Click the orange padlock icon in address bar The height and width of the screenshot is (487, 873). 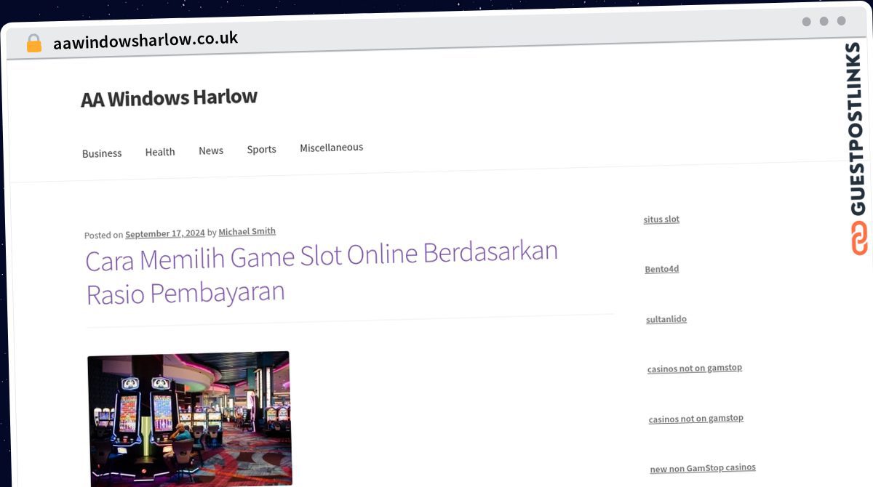pos(33,43)
